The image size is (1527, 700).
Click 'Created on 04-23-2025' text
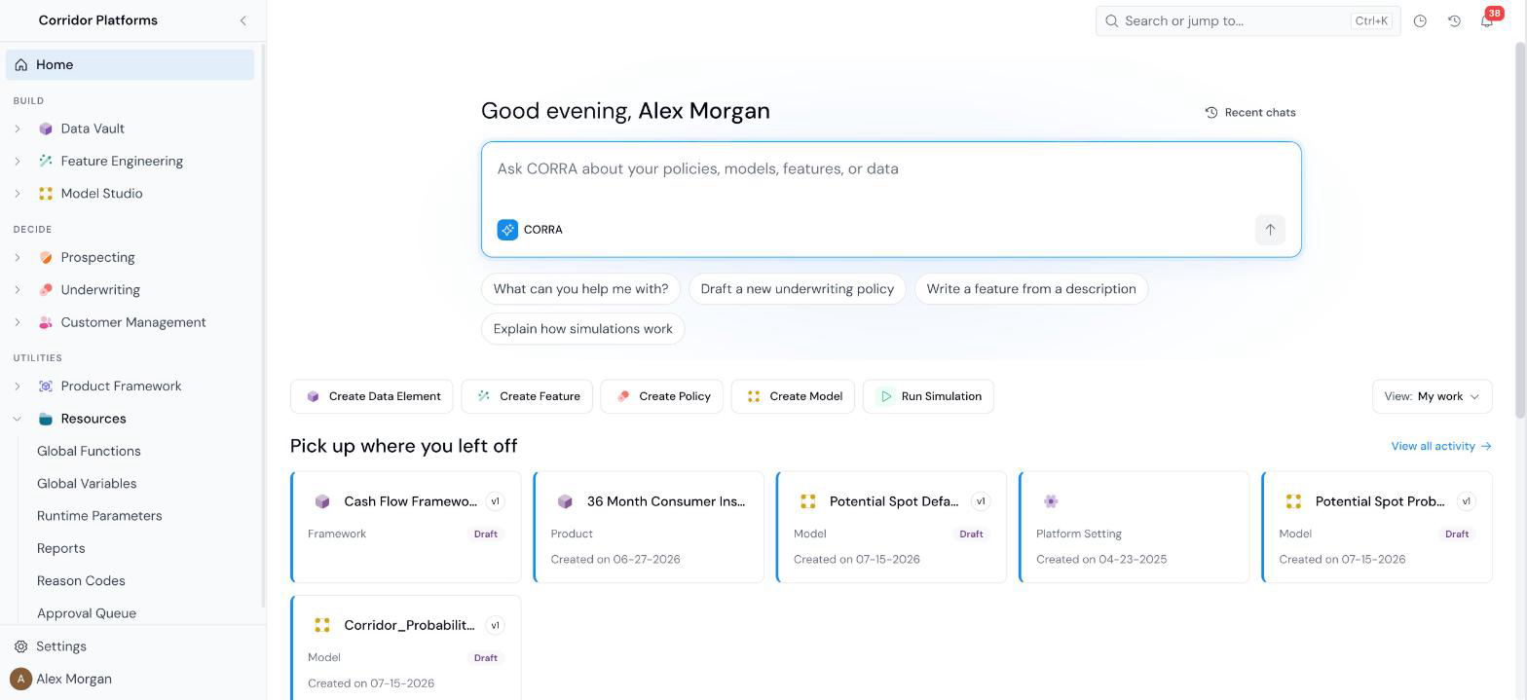point(1101,560)
